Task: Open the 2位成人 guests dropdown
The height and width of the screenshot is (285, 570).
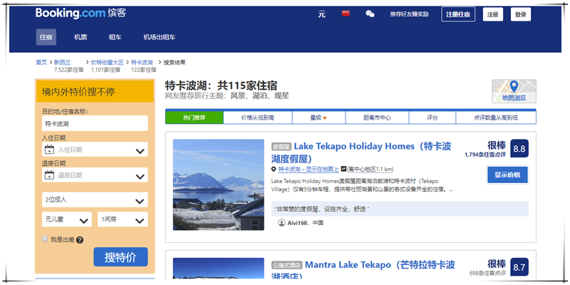Action: (95, 199)
